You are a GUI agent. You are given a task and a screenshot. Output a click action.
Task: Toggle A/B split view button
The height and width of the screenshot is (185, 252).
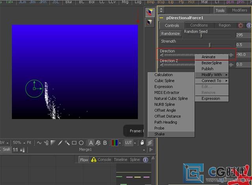[x=98, y=143]
